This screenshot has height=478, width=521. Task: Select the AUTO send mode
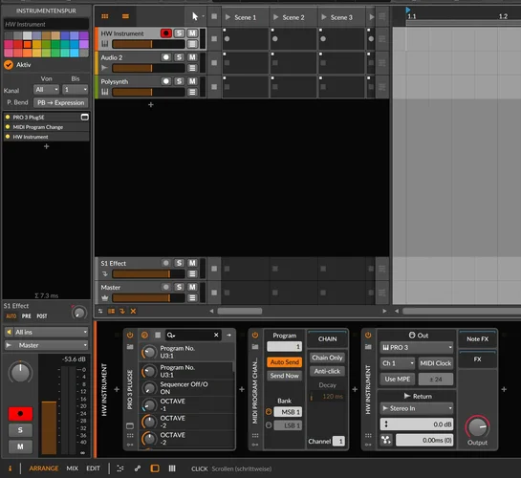[x=11, y=316]
